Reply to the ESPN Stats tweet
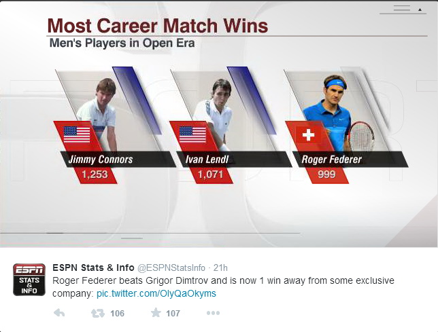438x332 pixels. pyautogui.click(x=59, y=313)
